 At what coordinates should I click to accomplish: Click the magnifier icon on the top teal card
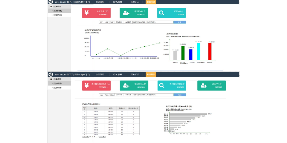[162, 13]
